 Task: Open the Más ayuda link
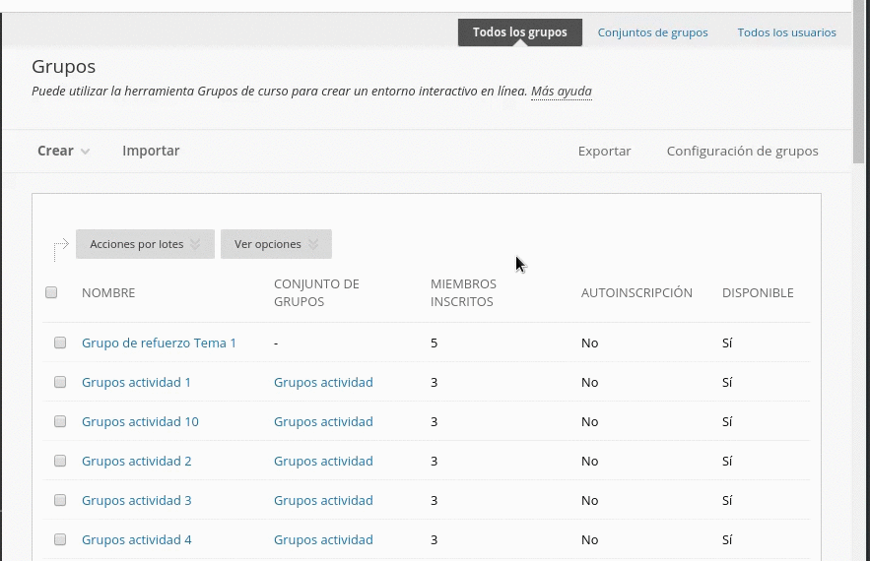pos(561,92)
